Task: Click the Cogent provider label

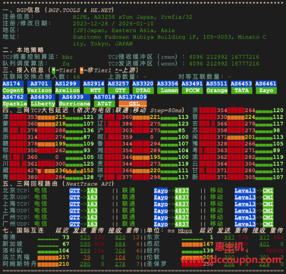Action: (13, 91)
